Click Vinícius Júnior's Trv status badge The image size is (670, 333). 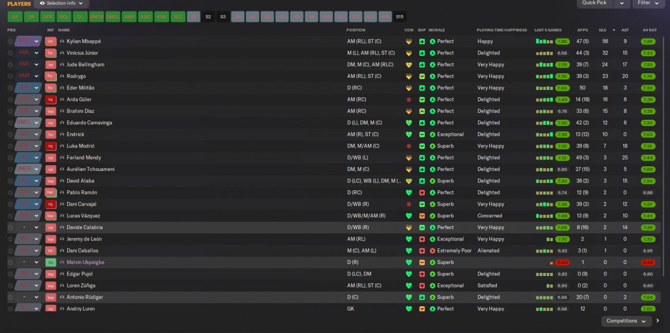50,53
